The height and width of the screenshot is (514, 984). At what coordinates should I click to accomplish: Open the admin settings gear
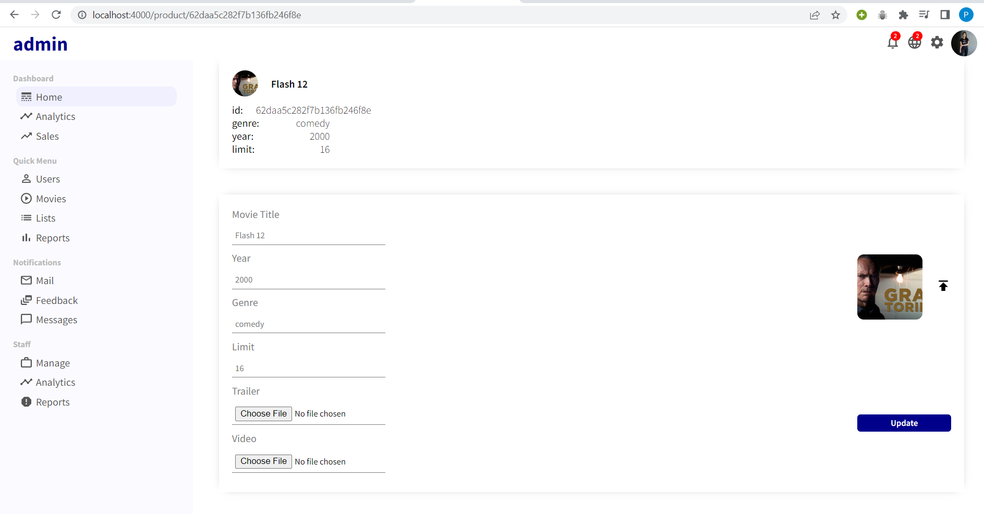click(x=937, y=42)
